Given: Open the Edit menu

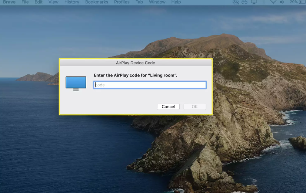Looking at the screenshot, I should [39, 2].
